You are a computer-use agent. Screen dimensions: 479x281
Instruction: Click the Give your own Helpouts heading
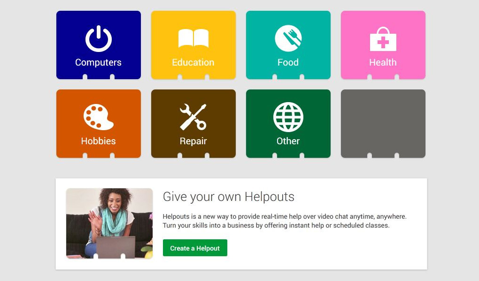[229, 197]
